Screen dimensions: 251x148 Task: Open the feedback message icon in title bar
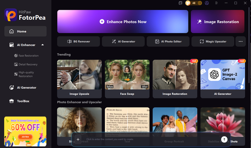point(180,3)
